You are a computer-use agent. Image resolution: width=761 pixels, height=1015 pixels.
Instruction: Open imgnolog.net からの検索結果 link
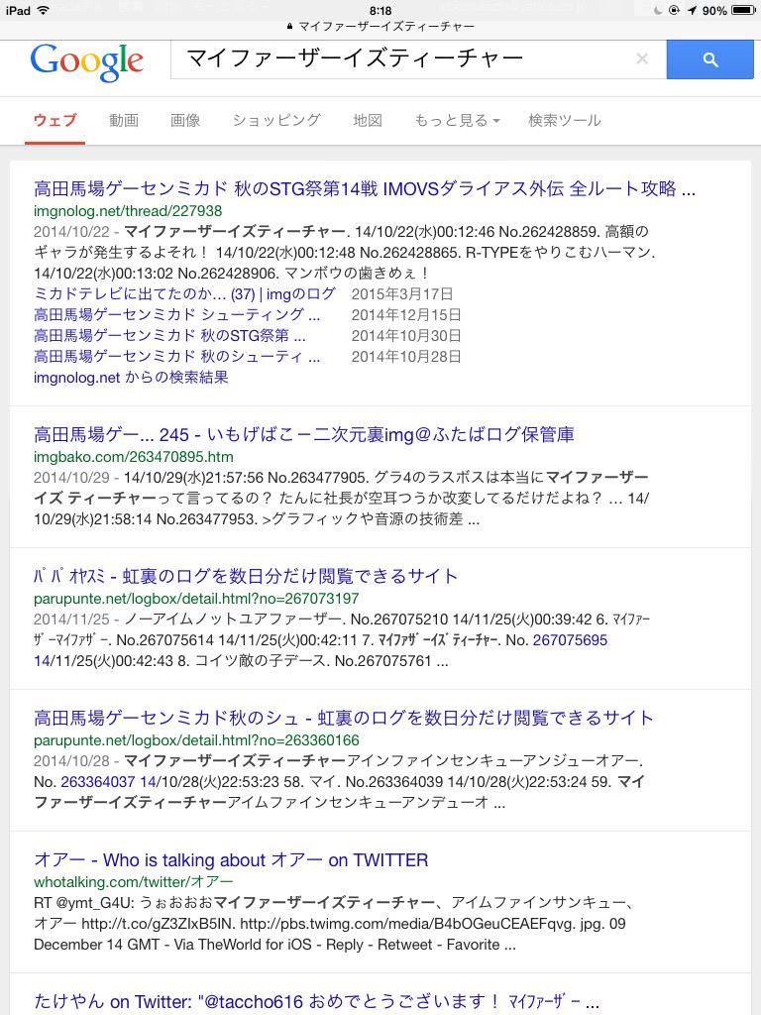[131, 377]
